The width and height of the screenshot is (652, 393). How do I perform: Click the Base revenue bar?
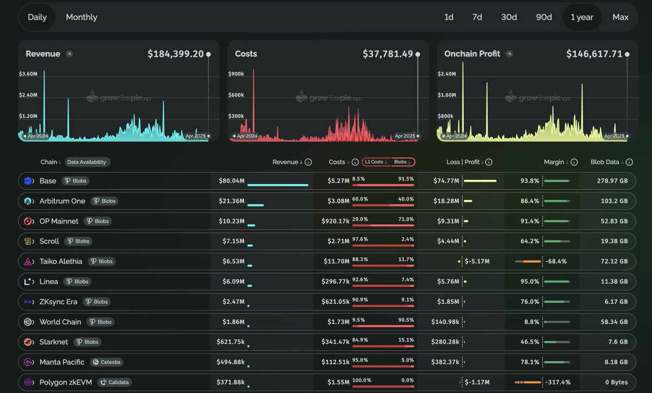[278, 185]
